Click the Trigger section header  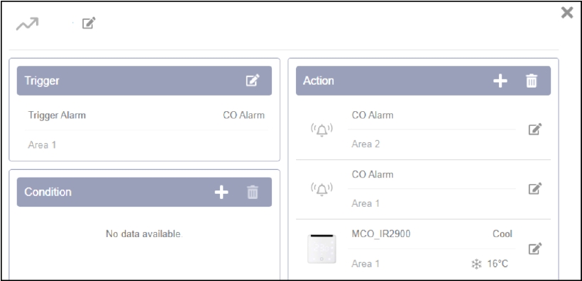144,81
